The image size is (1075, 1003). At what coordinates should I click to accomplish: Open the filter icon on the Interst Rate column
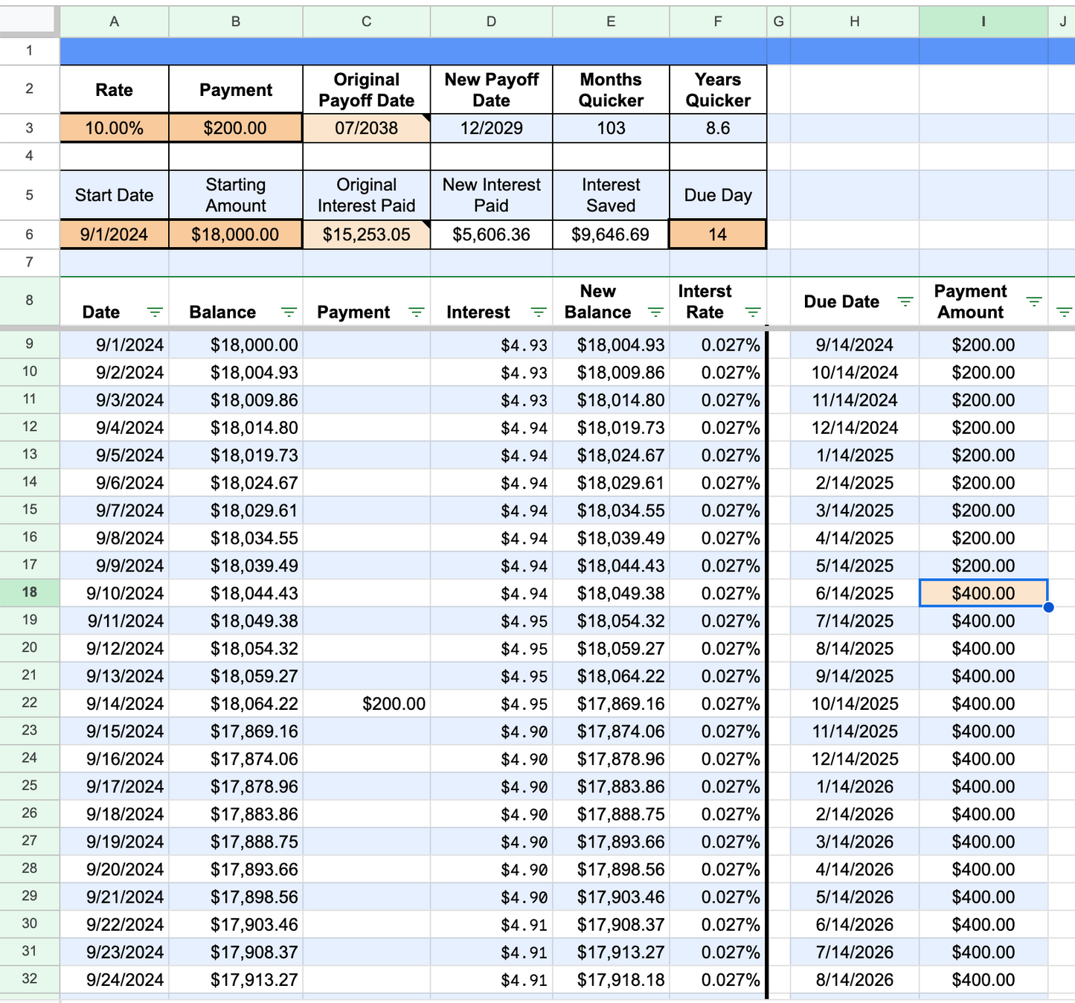point(753,313)
